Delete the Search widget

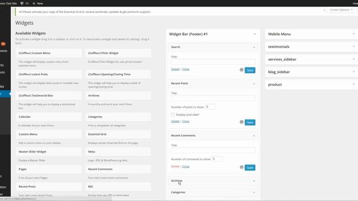click(175, 69)
